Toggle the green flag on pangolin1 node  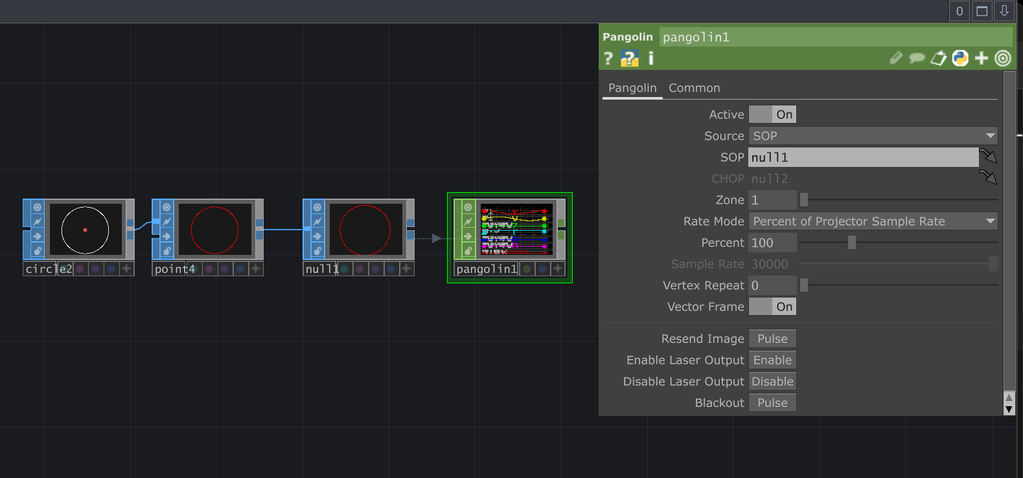point(527,268)
